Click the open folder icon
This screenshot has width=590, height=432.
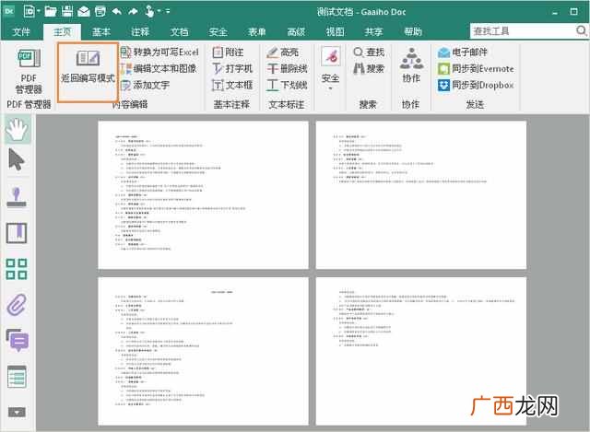[51, 12]
